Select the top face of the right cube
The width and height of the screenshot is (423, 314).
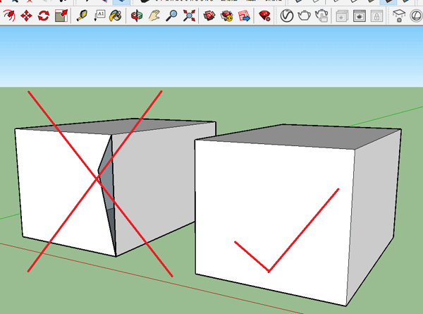click(298, 136)
